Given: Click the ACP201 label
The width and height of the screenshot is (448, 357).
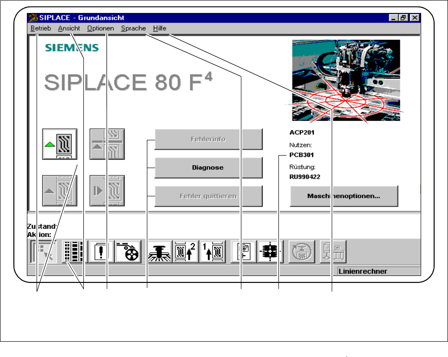Looking at the screenshot, I should (x=302, y=132).
